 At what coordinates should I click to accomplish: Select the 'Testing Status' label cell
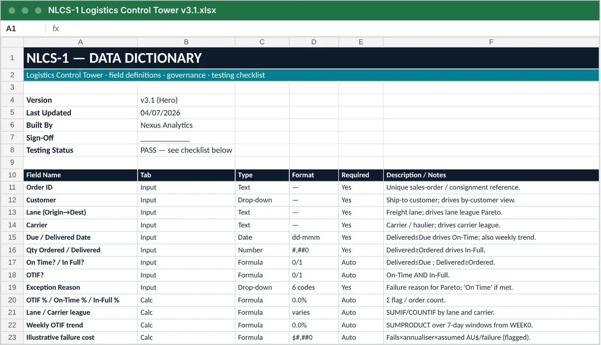click(x=80, y=150)
